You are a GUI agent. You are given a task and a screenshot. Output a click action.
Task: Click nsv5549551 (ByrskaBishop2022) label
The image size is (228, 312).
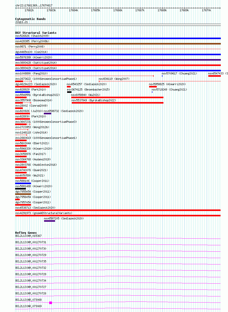pyautogui.click(x=38, y=95)
